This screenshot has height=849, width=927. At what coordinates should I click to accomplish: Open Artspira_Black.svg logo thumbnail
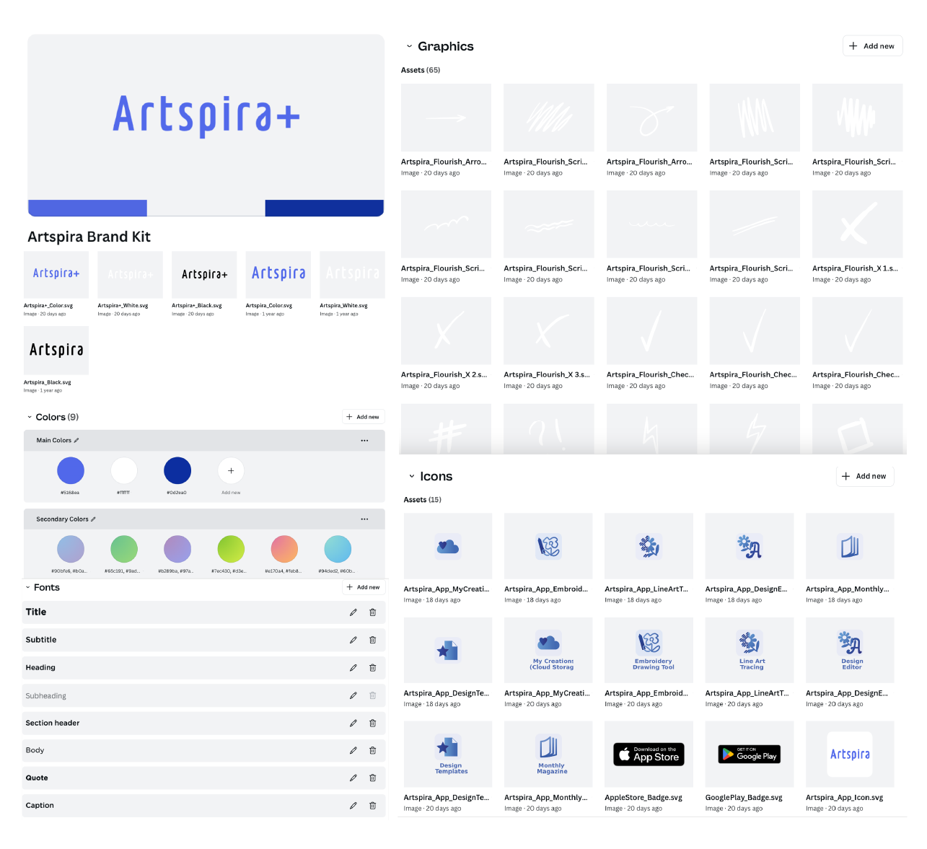(56, 351)
